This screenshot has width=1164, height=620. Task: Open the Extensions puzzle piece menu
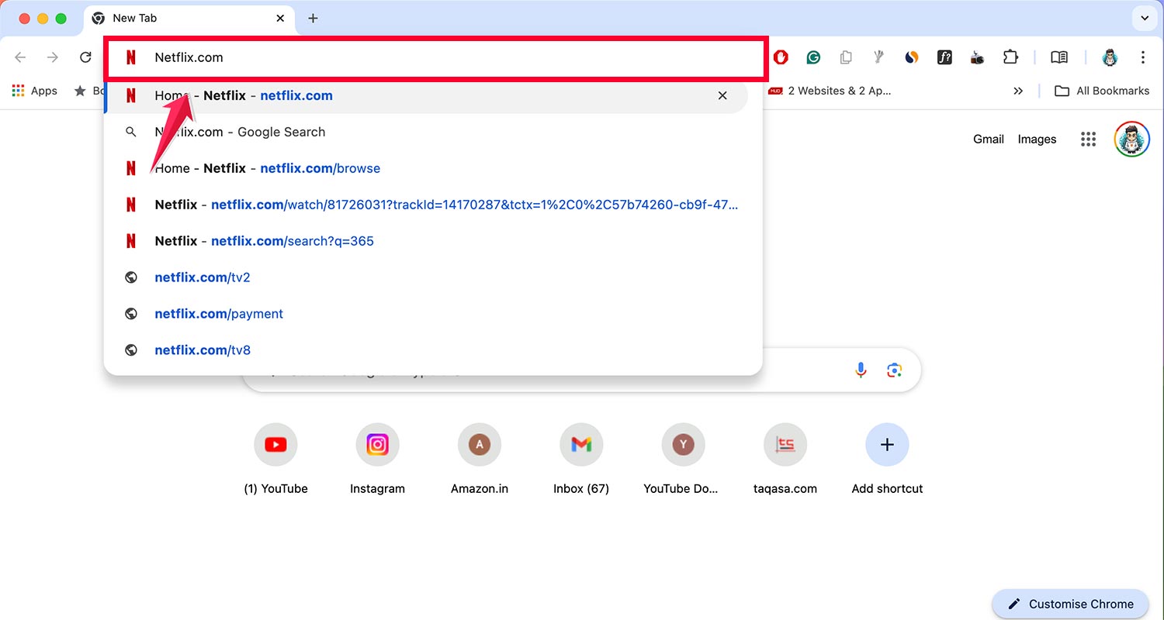point(1010,57)
